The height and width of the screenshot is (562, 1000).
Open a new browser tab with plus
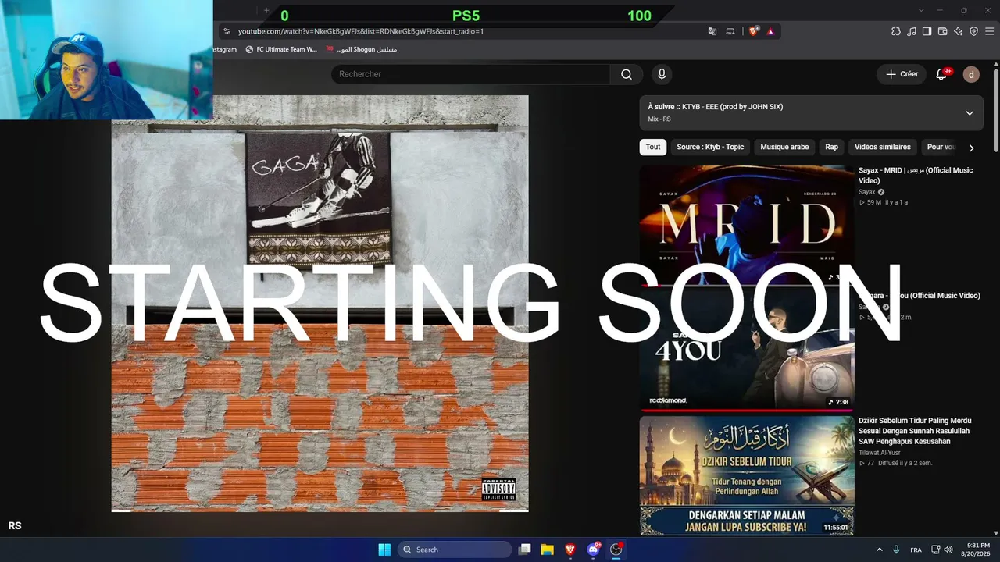(266, 10)
